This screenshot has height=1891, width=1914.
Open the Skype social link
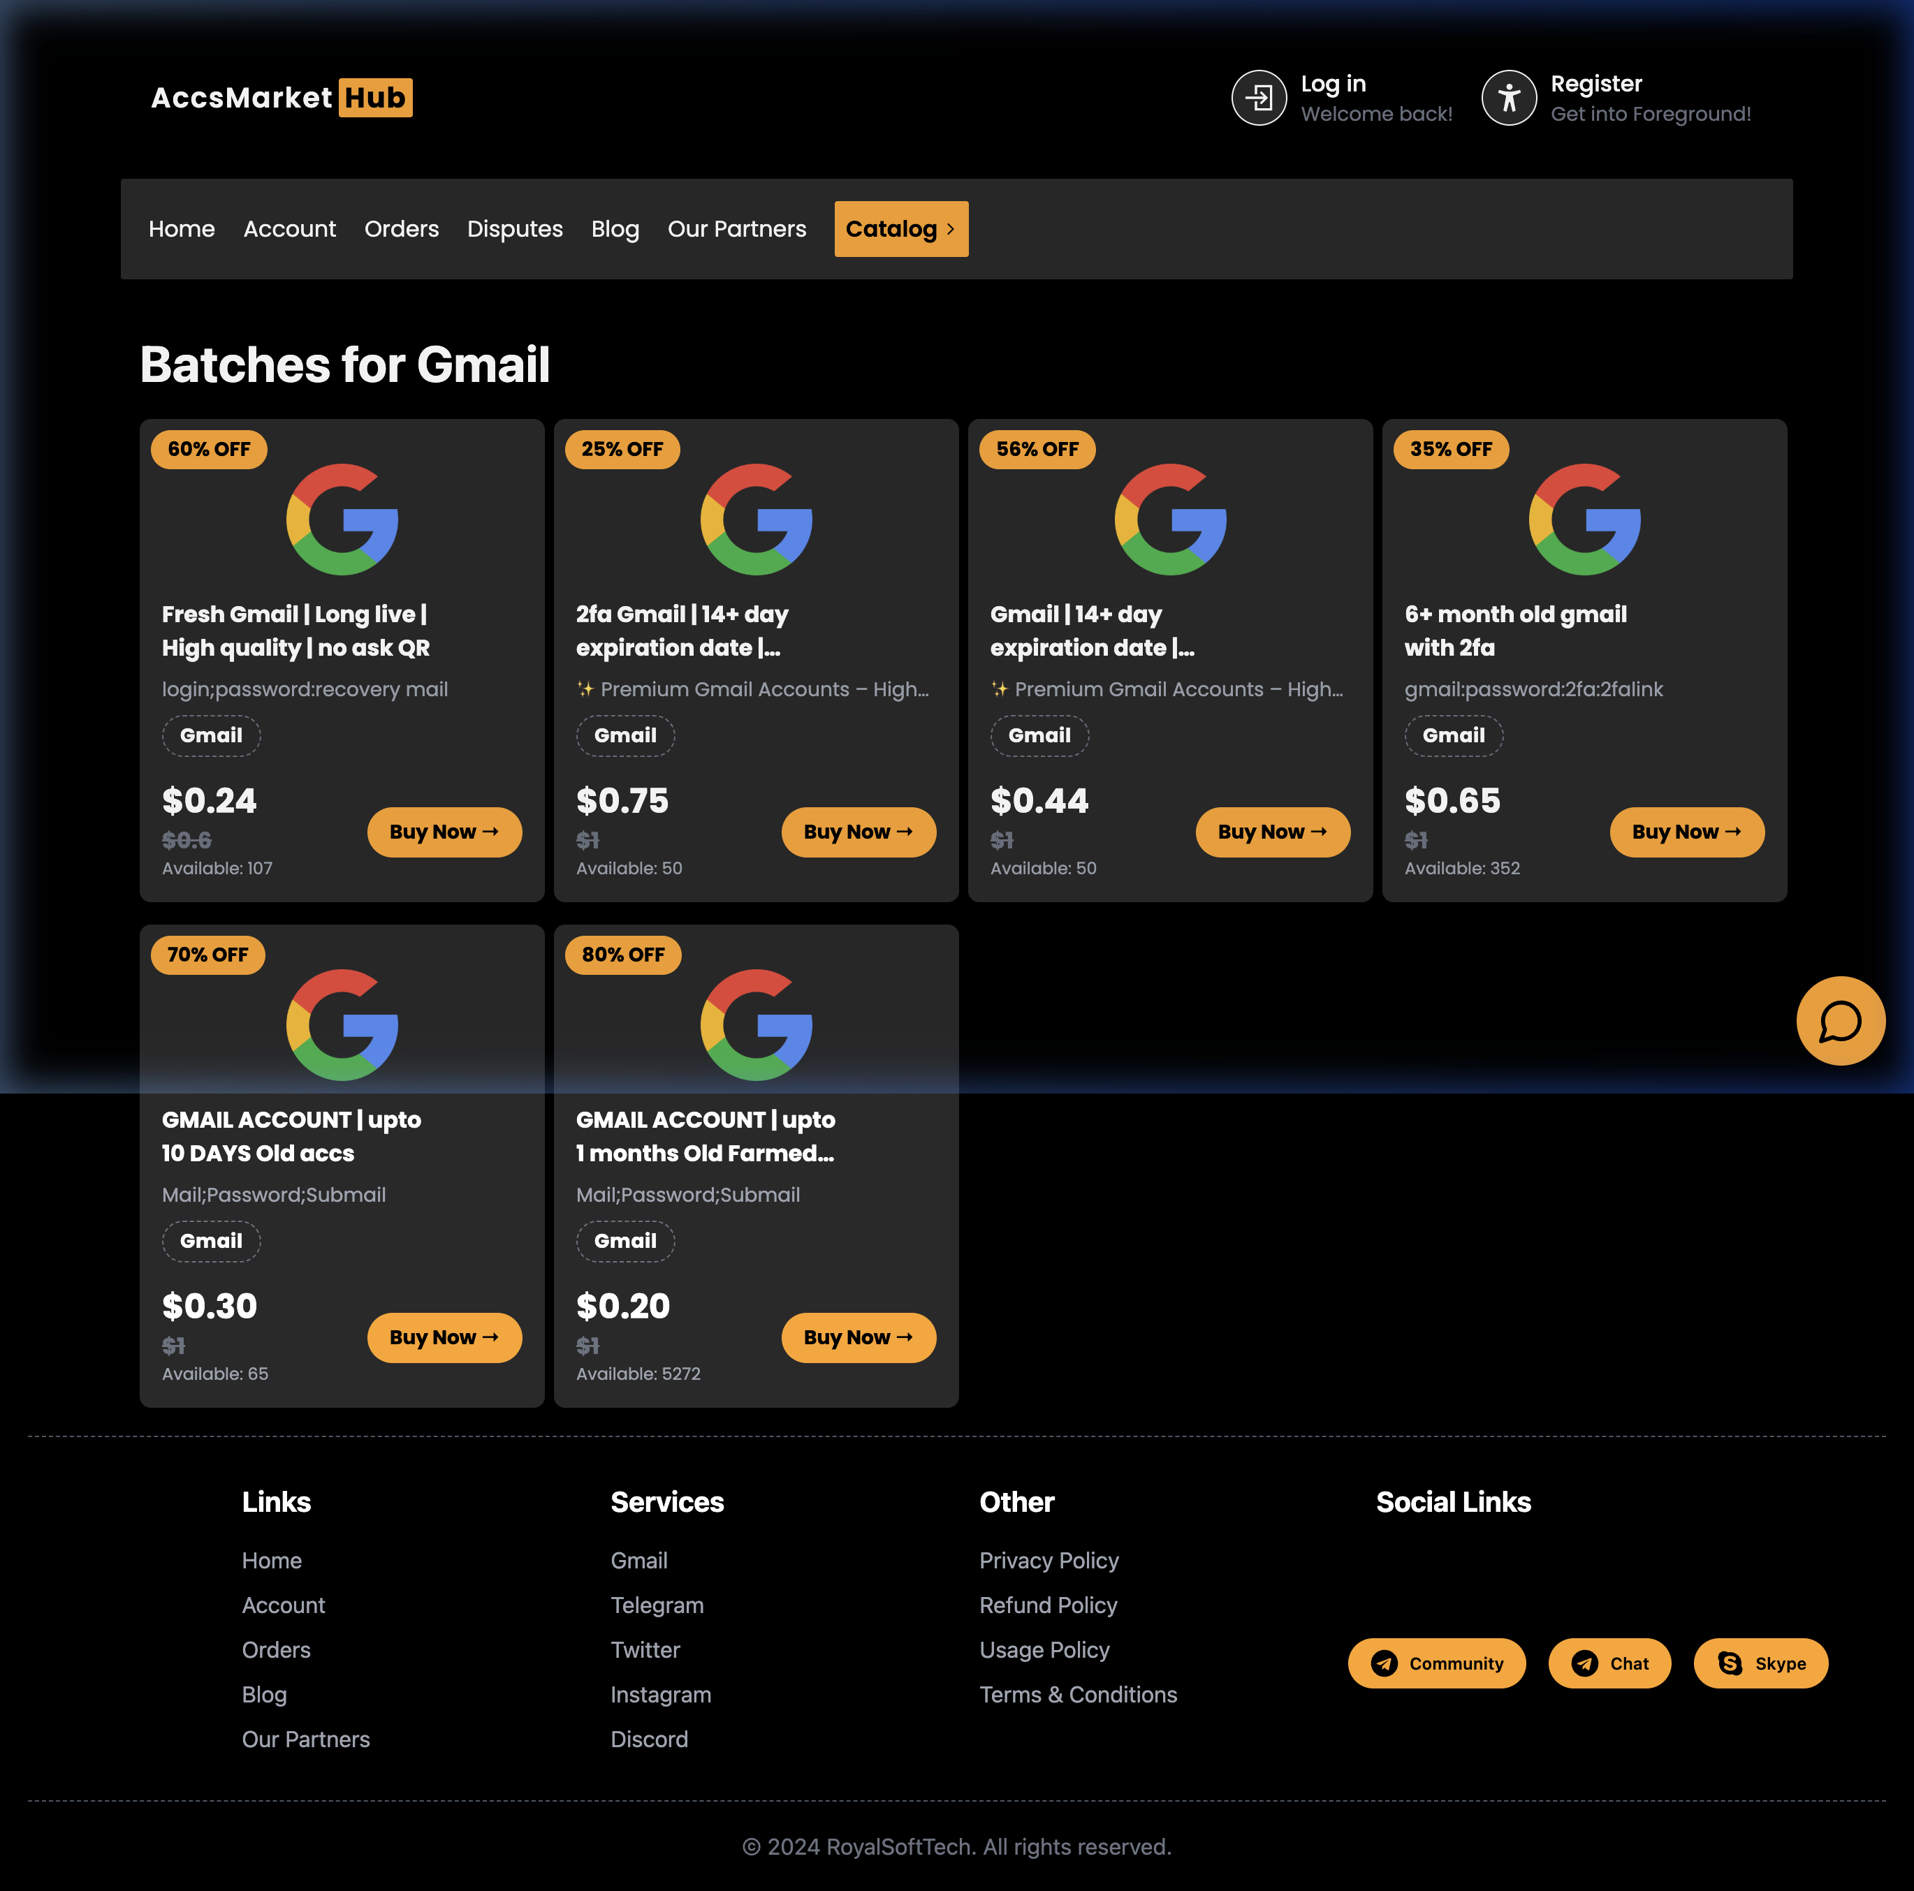point(1760,1663)
